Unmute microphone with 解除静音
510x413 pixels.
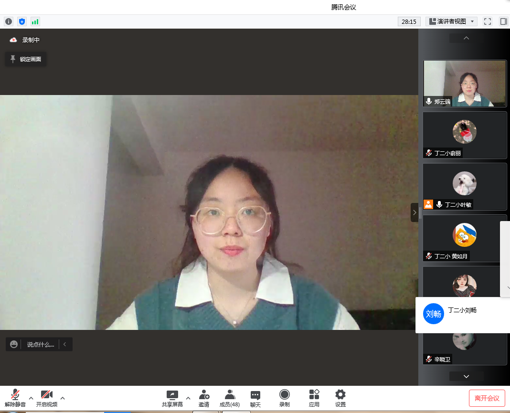click(x=15, y=398)
